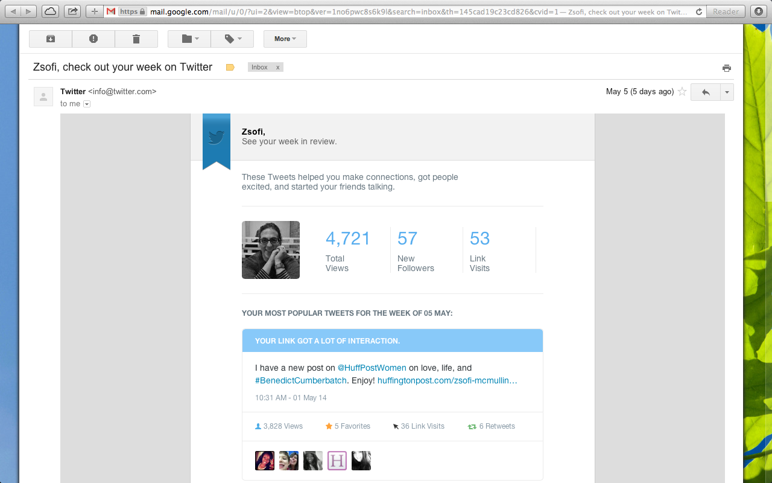This screenshot has width=772, height=483.
Task: Open the #BenedictCumberbatch hashtag link
Action: (x=301, y=380)
